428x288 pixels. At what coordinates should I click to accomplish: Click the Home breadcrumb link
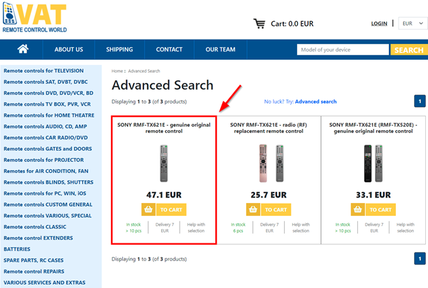pyautogui.click(x=117, y=71)
